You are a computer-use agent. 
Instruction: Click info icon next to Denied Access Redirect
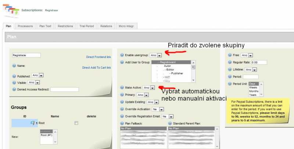tap(14, 89)
